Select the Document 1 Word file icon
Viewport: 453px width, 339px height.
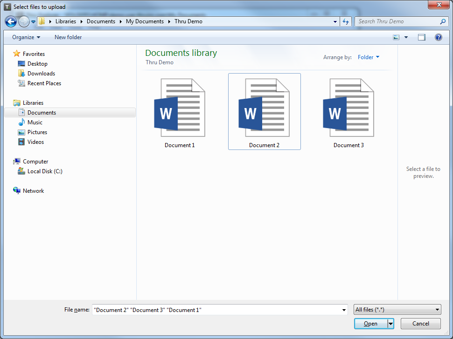[x=180, y=108]
